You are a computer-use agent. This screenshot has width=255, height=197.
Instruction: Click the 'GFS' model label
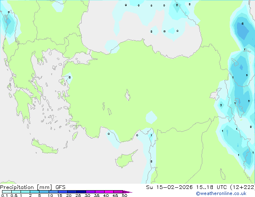(x=60, y=187)
